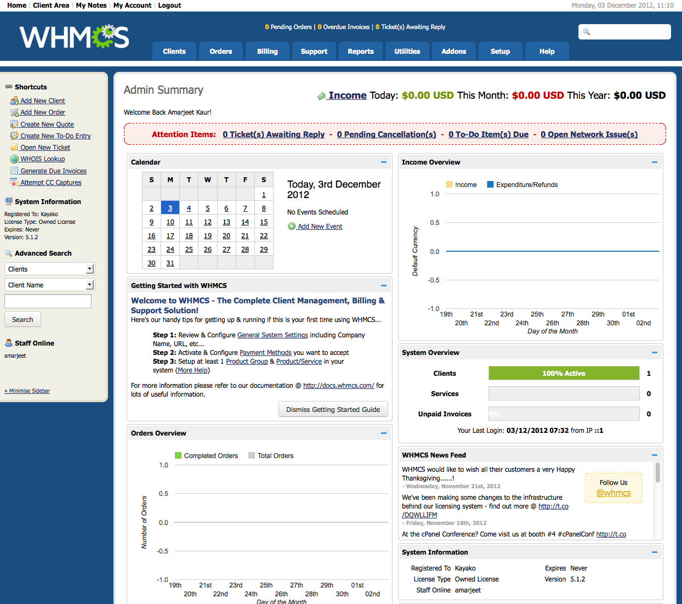Click the Create New Quote icon
This screenshot has width=682, height=604.
[14, 125]
